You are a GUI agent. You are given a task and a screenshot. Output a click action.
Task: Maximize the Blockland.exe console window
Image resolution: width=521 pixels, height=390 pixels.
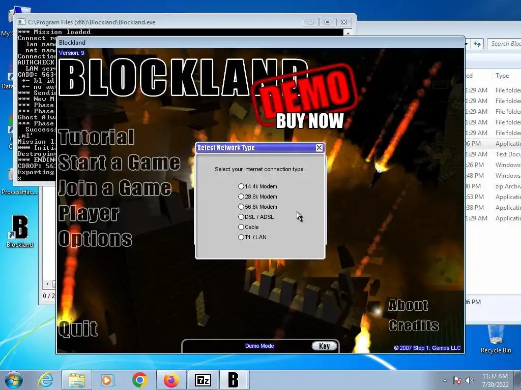[x=327, y=22]
